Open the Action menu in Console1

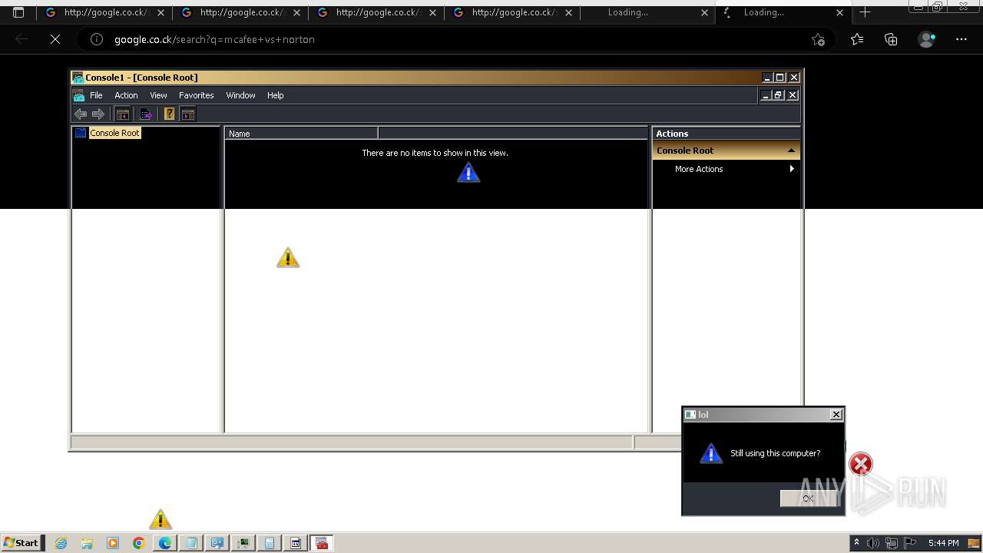coord(126,95)
